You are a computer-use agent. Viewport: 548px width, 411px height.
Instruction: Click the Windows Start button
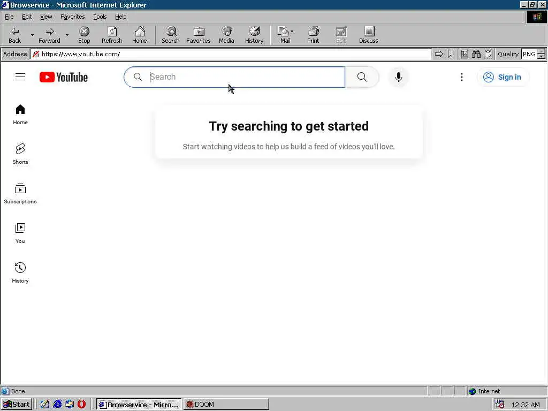[17, 405]
